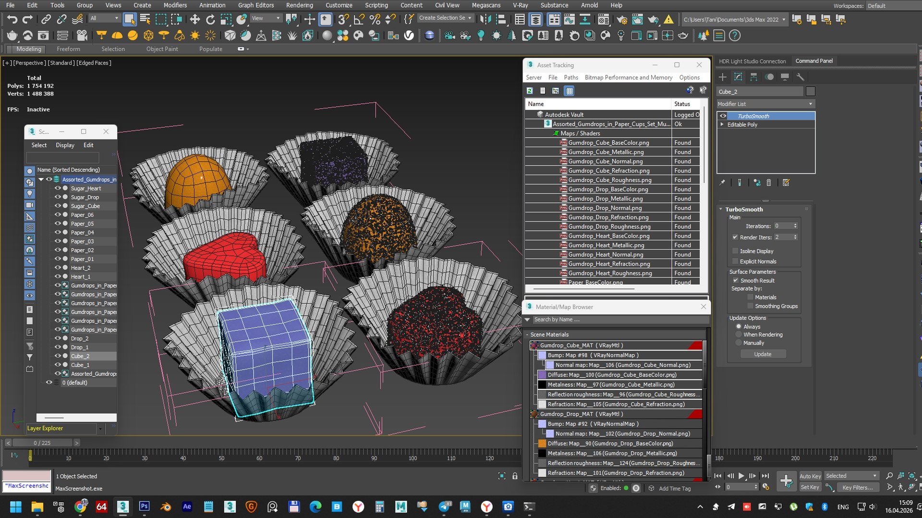
Task: Click Remove modifier trash icon
Action: 769,182
